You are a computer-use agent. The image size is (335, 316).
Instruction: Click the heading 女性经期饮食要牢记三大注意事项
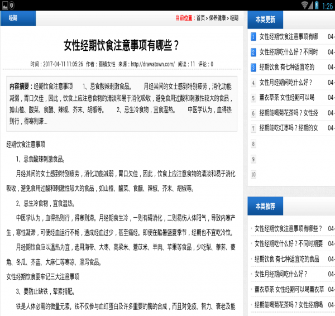(43, 277)
